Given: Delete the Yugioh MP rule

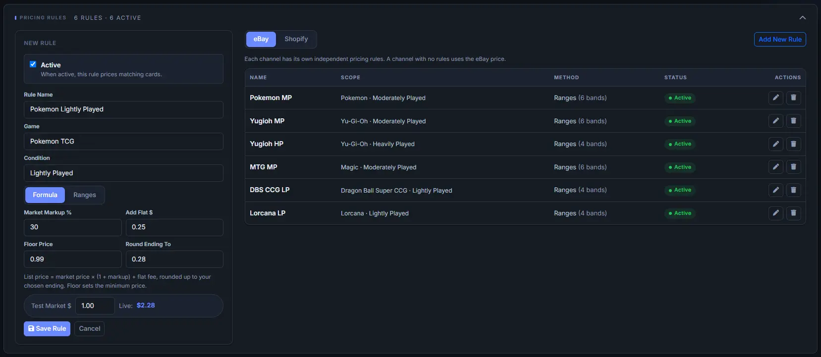Looking at the screenshot, I should pos(793,121).
